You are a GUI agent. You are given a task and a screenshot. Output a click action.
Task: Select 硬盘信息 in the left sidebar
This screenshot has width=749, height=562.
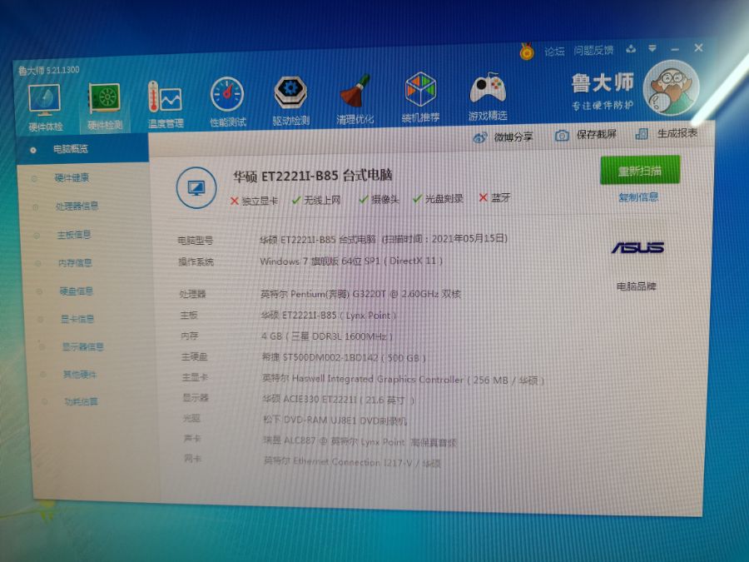(77, 291)
